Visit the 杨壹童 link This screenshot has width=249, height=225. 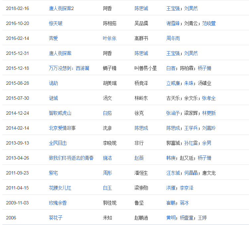pyautogui.click(x=187, y=218)
